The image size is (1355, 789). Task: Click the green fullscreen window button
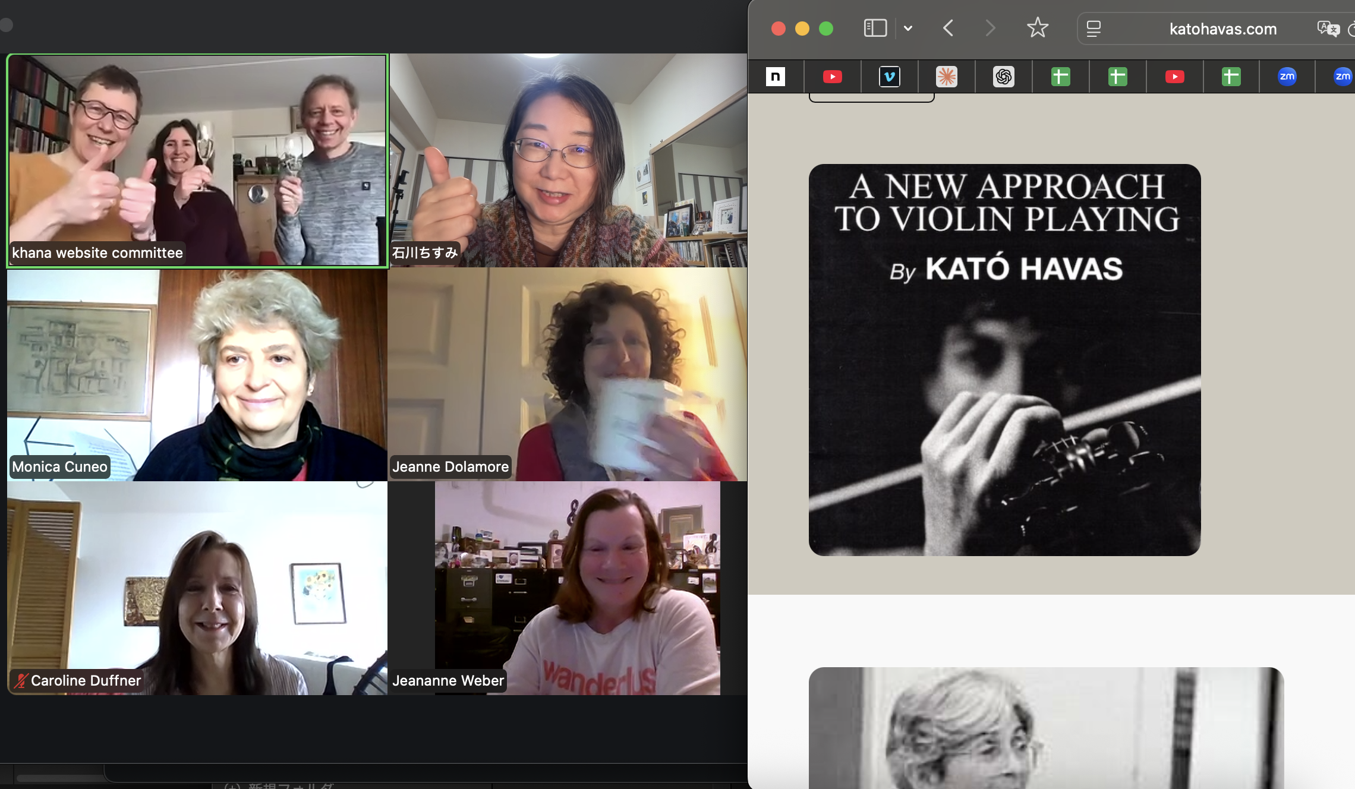(x=826, y=29)
